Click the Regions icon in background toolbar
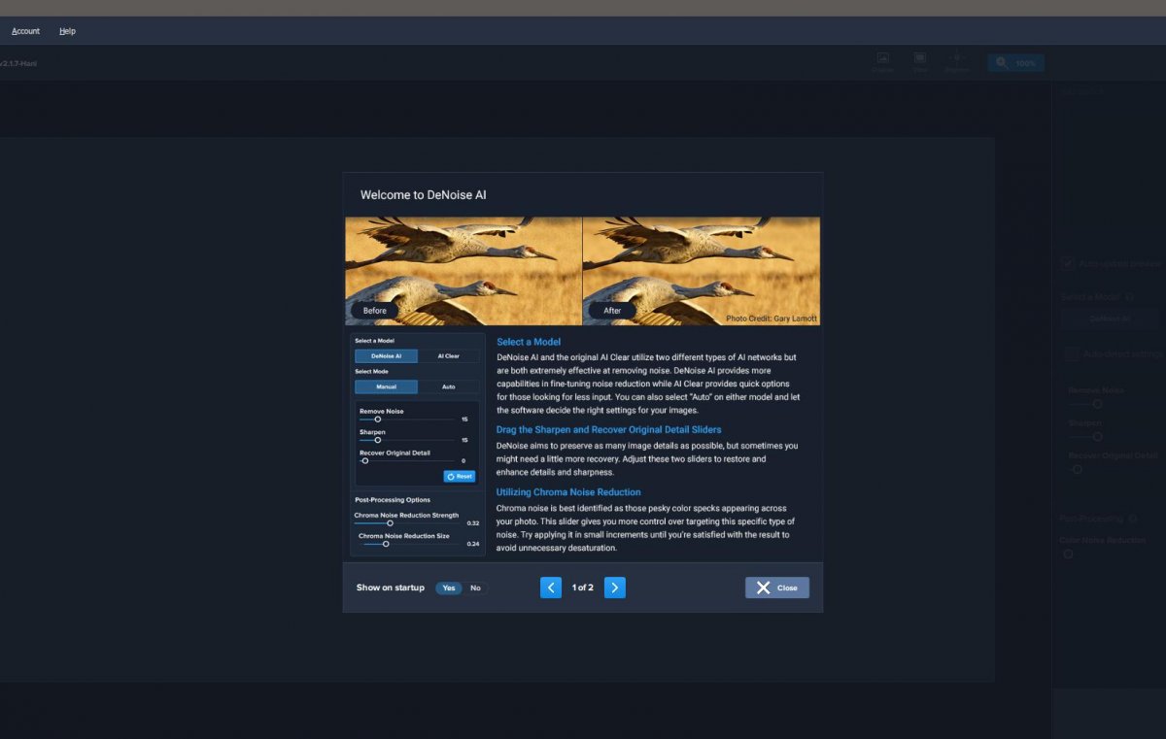1166x739 pixels. (957, 62)
